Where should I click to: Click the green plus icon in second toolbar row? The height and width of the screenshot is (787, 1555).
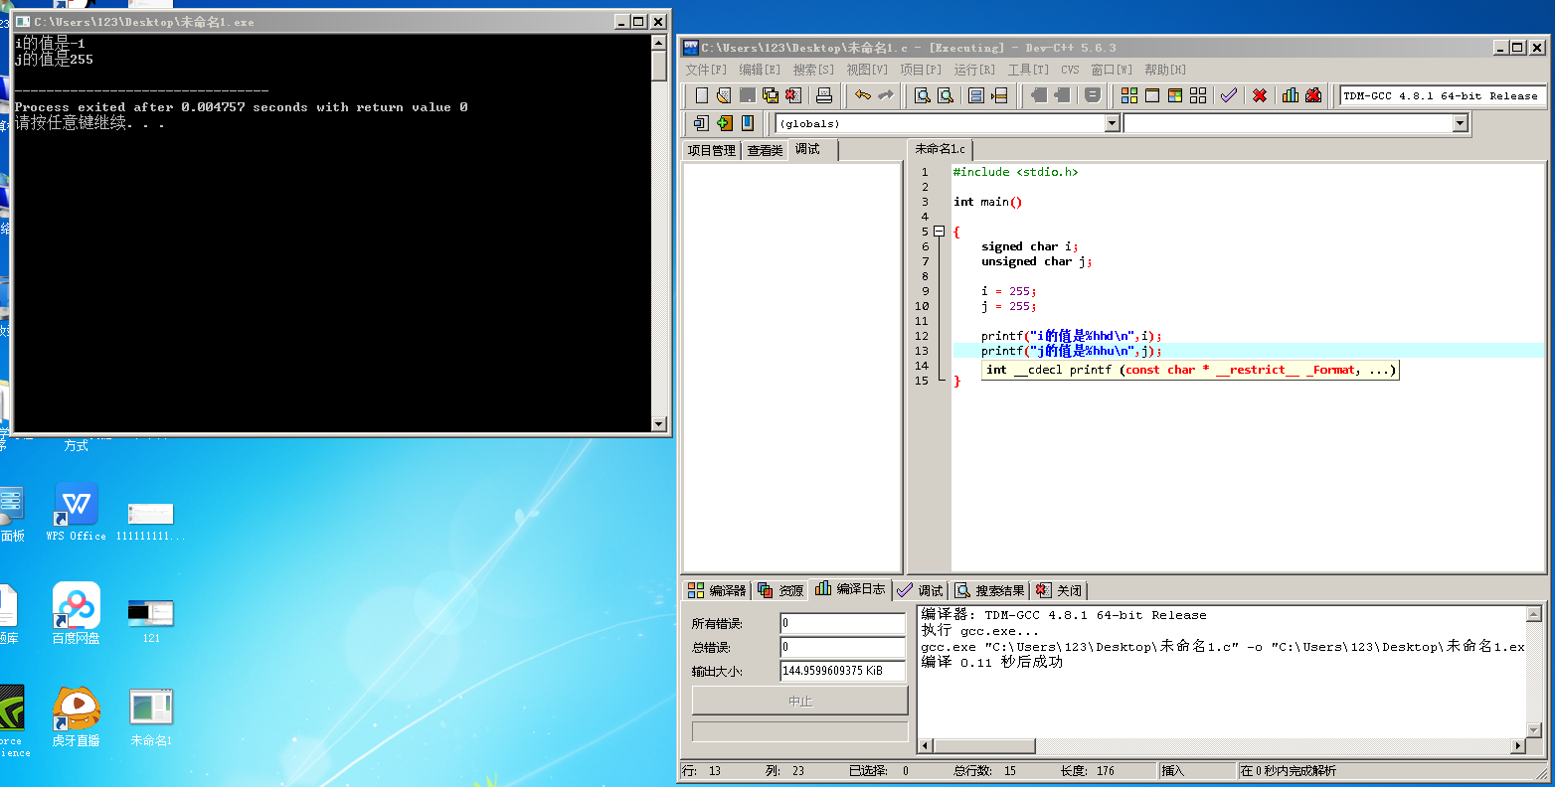click(725, 123)
